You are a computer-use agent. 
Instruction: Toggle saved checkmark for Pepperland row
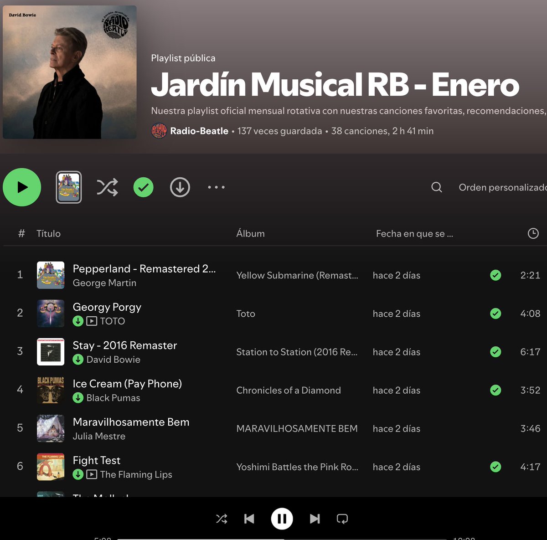pyautogui.click(x=495, y=275)
